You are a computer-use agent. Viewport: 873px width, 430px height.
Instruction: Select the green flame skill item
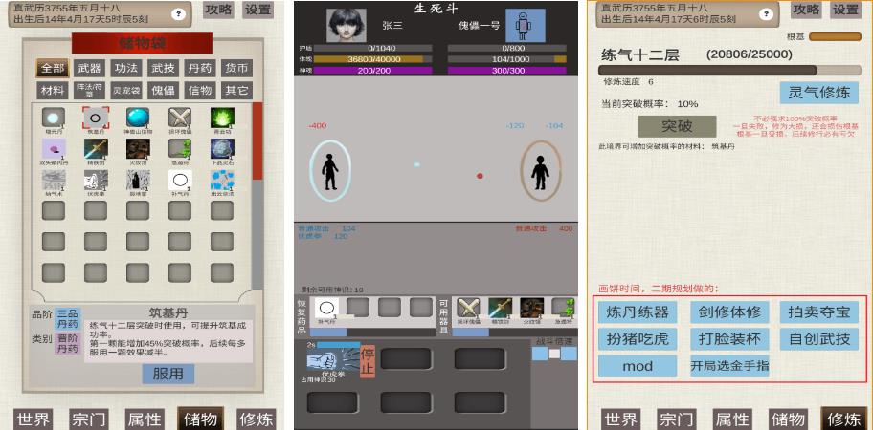pyautogui.click(x=222, y=118)
